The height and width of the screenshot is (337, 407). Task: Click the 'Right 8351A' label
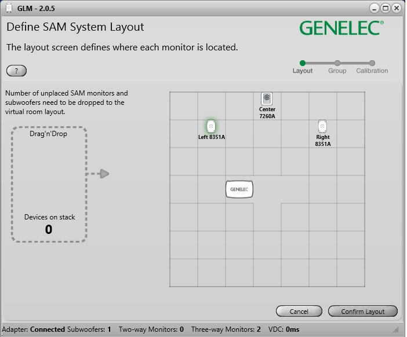(x=322, y=141)
